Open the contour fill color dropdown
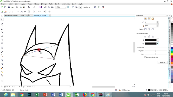 (x=158, y=44)
